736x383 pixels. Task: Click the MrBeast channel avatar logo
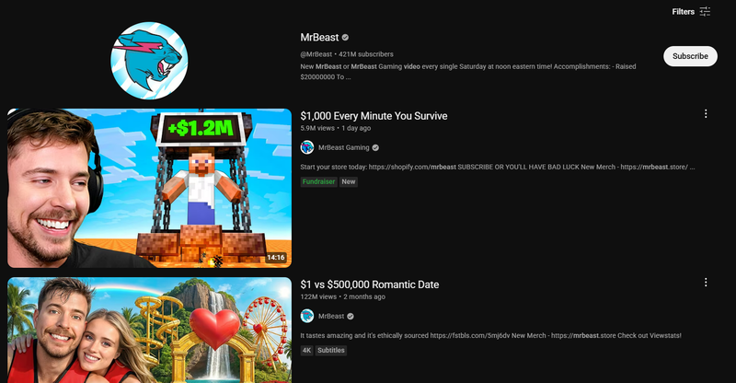[149, 61]
